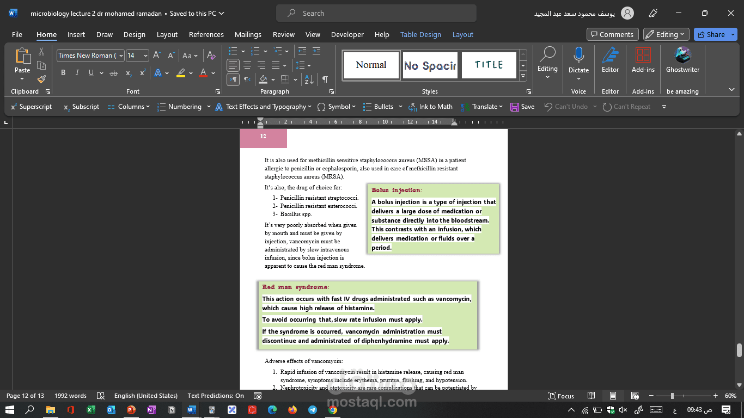Viewport: 744px width, 418px height.
Task: Open the Comments pane button
Action: tap(611, 34)
